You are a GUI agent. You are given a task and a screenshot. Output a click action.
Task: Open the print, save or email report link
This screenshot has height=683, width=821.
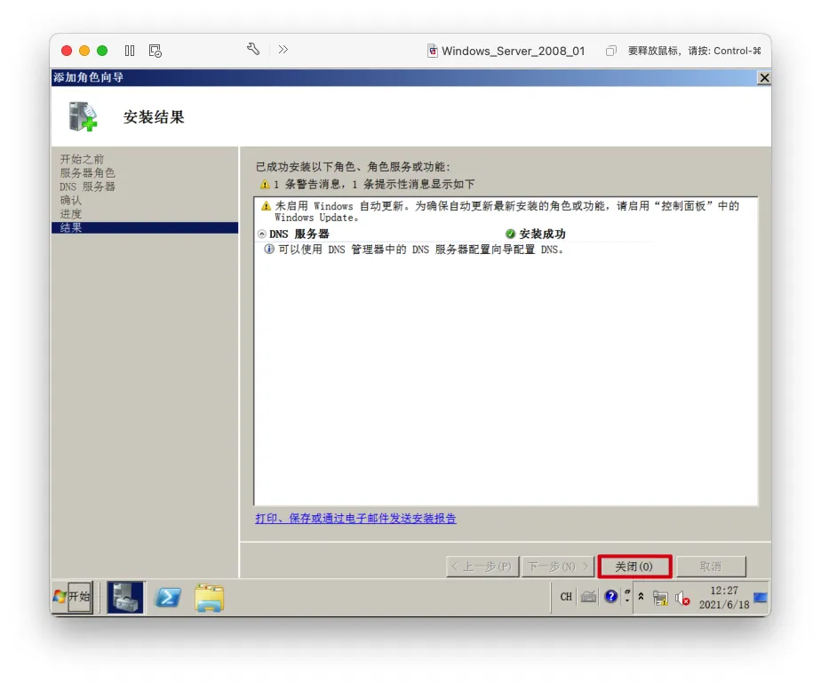[355, 518]
